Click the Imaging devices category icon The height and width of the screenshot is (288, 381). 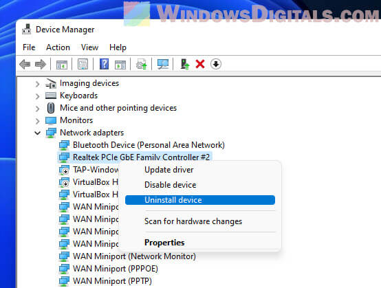pos(51,84)
